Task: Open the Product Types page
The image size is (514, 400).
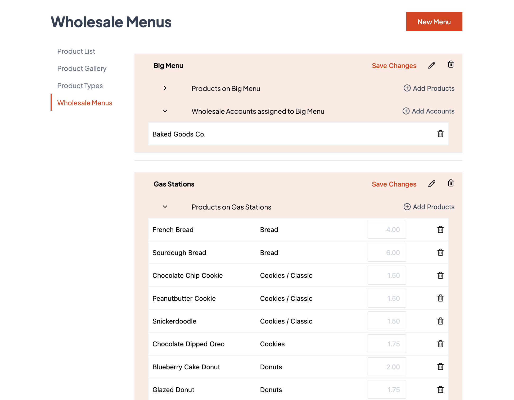Action: pyautogui.click(x=80, y=86)
